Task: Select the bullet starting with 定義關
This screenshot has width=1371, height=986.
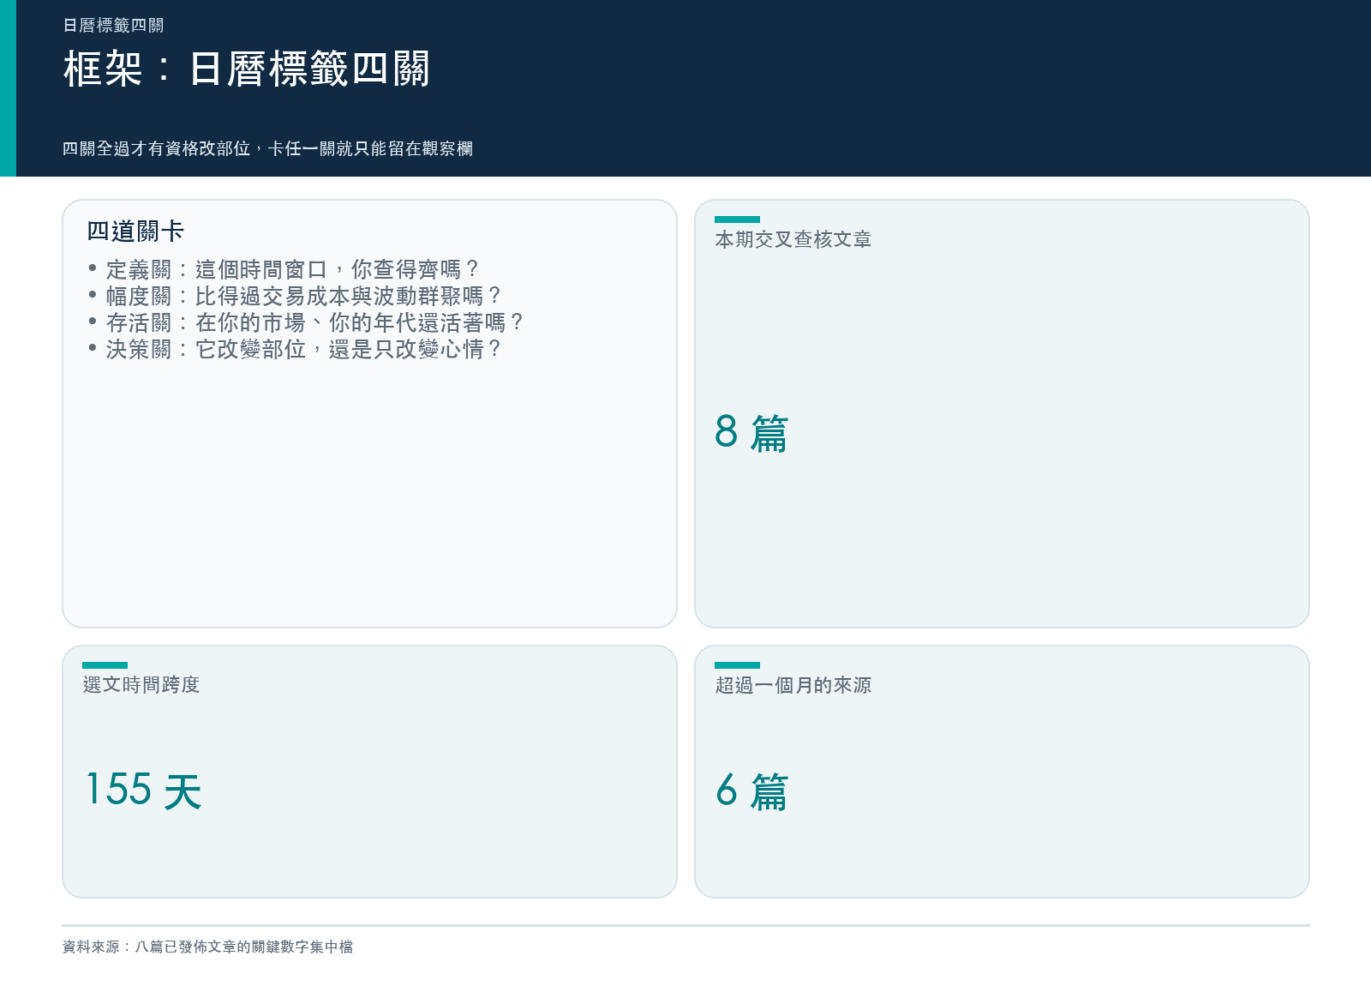Action: click(x=284, y=269)
